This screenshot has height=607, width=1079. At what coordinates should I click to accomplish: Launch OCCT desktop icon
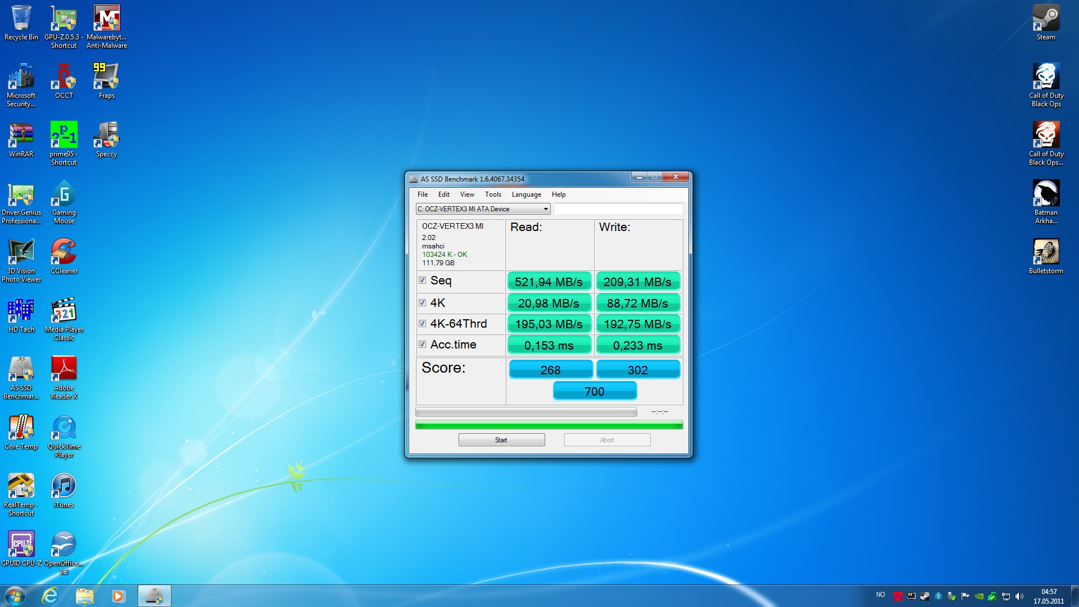64,81
